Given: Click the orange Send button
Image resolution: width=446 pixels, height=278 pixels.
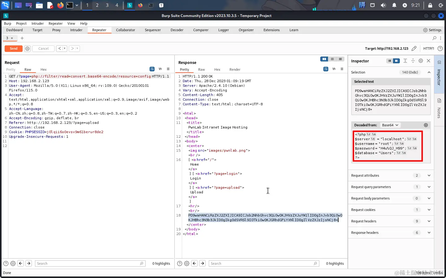Looking at the screenshot, I should tap(14, 48).
